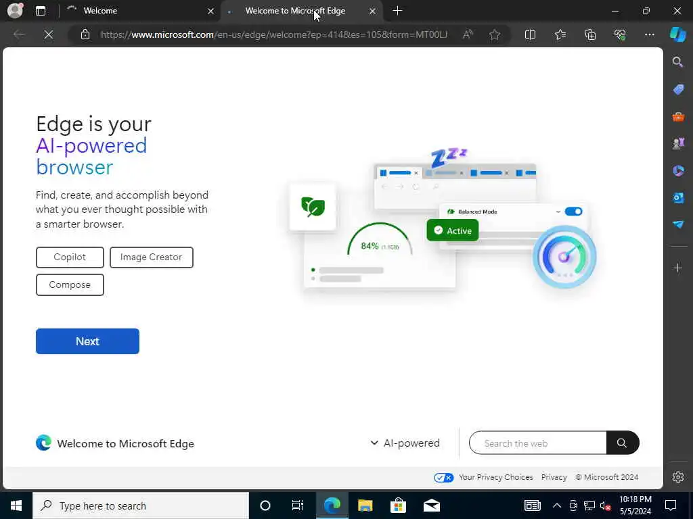Open Drop paper plane in sidebar

(x=678, y=224)
